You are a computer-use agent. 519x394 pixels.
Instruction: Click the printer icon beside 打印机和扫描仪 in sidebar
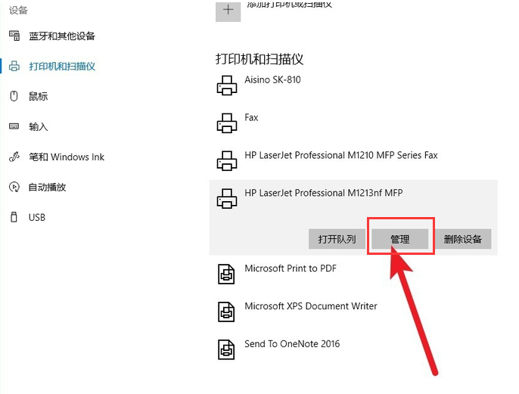coord(14,67)
